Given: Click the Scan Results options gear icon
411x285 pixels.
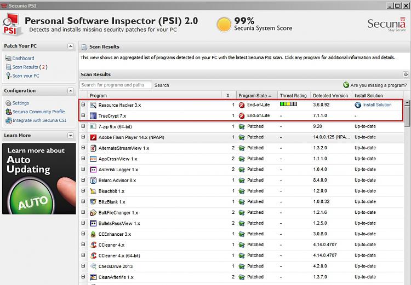Looking at the screenshot, I should coord(406,74).
